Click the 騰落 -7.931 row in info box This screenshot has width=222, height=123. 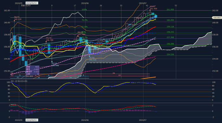pos(33,69)
